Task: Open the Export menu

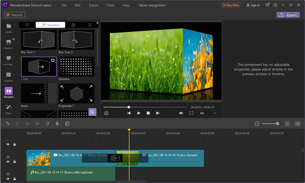Action: [94, 5]
